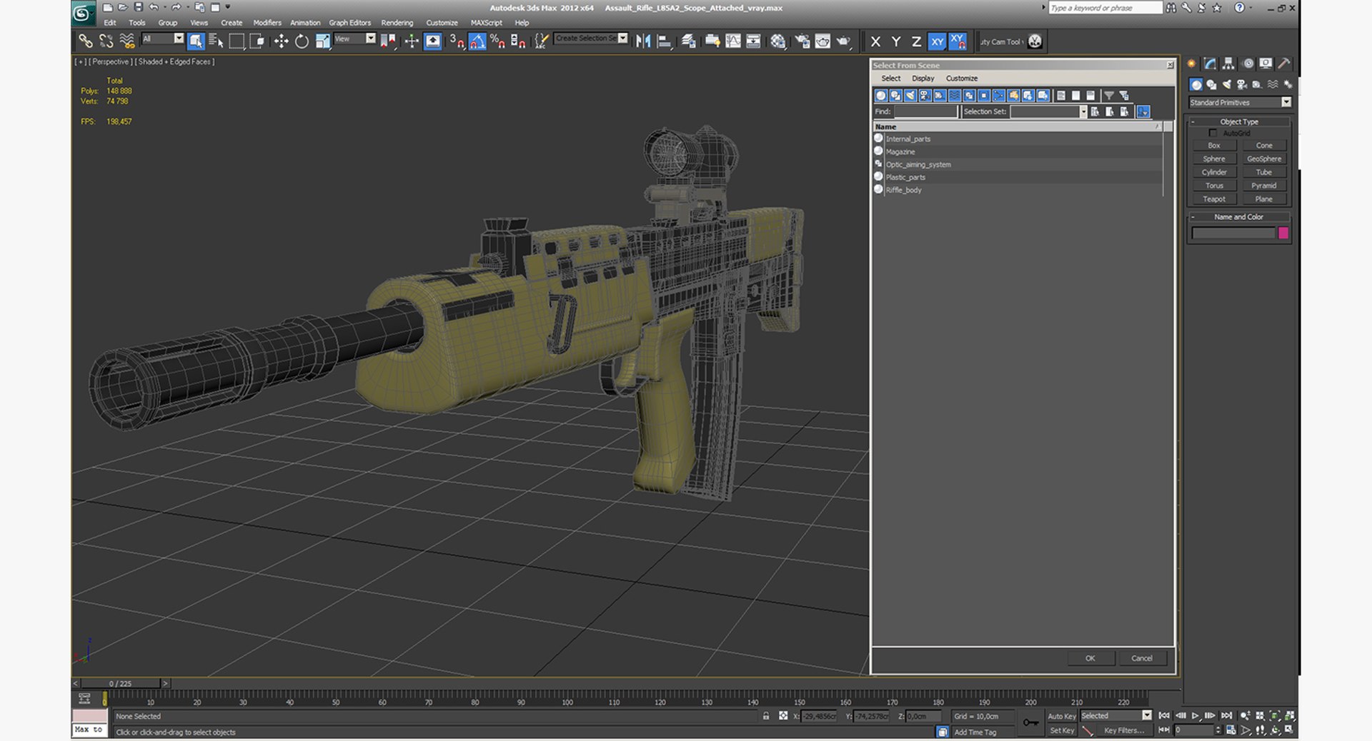
Task: Open the Material Editor icon
Action: (x=778, y=41)
